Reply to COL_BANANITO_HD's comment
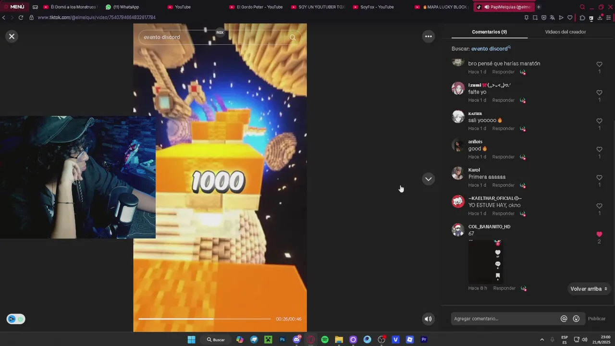 coord(504,288)
